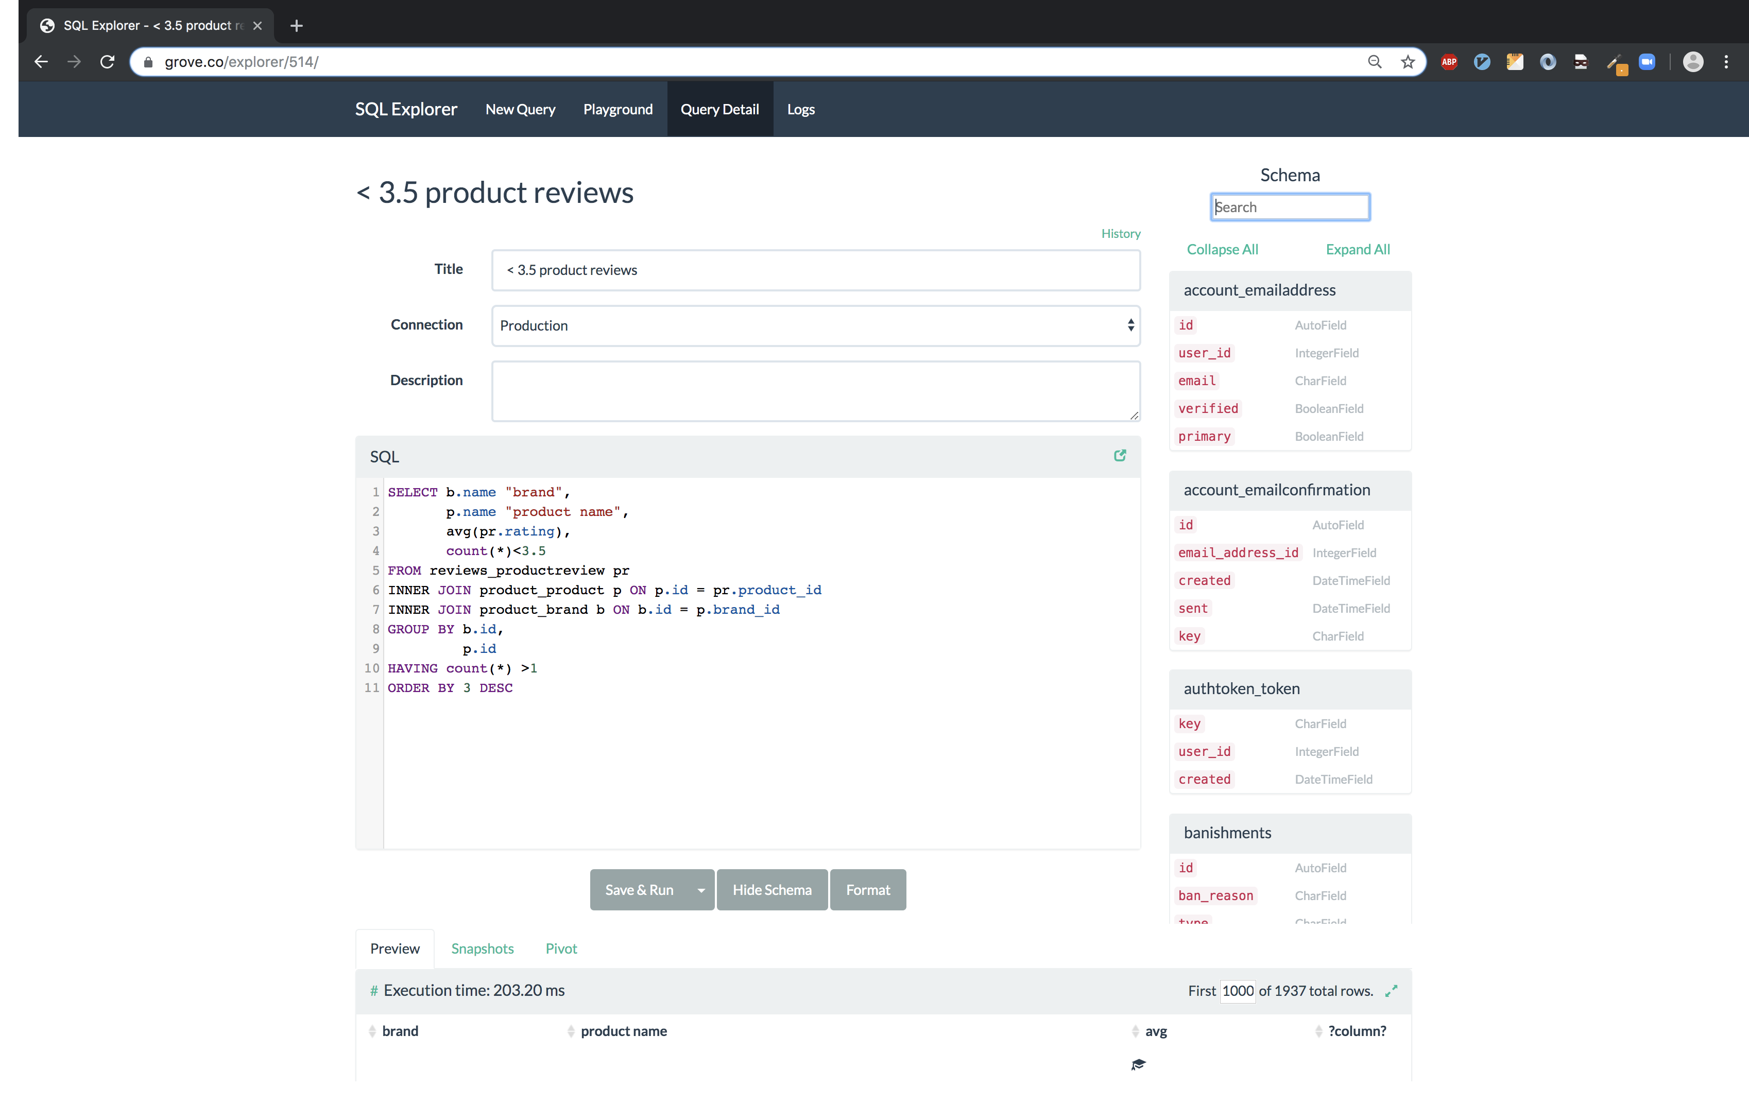This screenshot has height=1104, width=1749.
Task: Open the Save & Run dropdown arrow
Action: (x=701, y=890)
